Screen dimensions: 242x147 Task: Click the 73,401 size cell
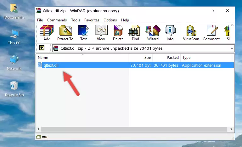141,65
